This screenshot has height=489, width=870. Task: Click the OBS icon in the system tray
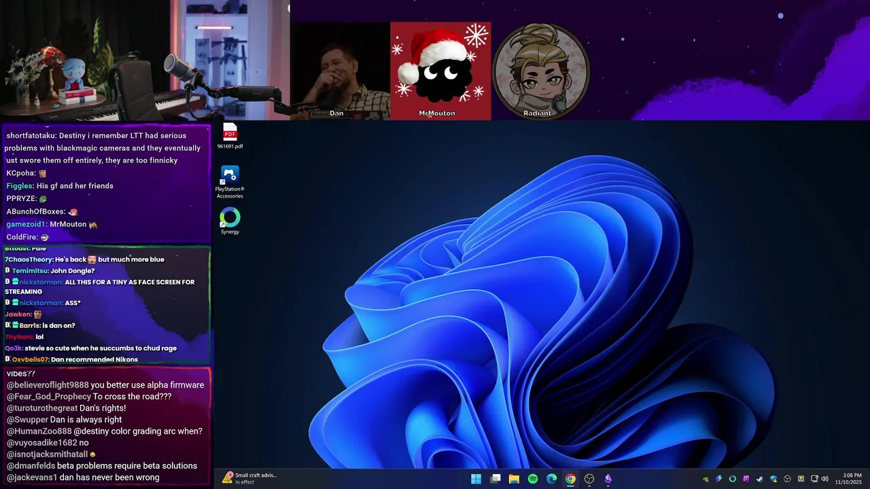tap(787, 479)
